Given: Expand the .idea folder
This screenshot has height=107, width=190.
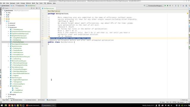Looking at the screenshot, I should (5, 12).
